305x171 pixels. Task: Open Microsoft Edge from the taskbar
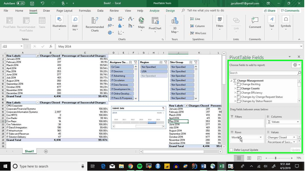103,166
